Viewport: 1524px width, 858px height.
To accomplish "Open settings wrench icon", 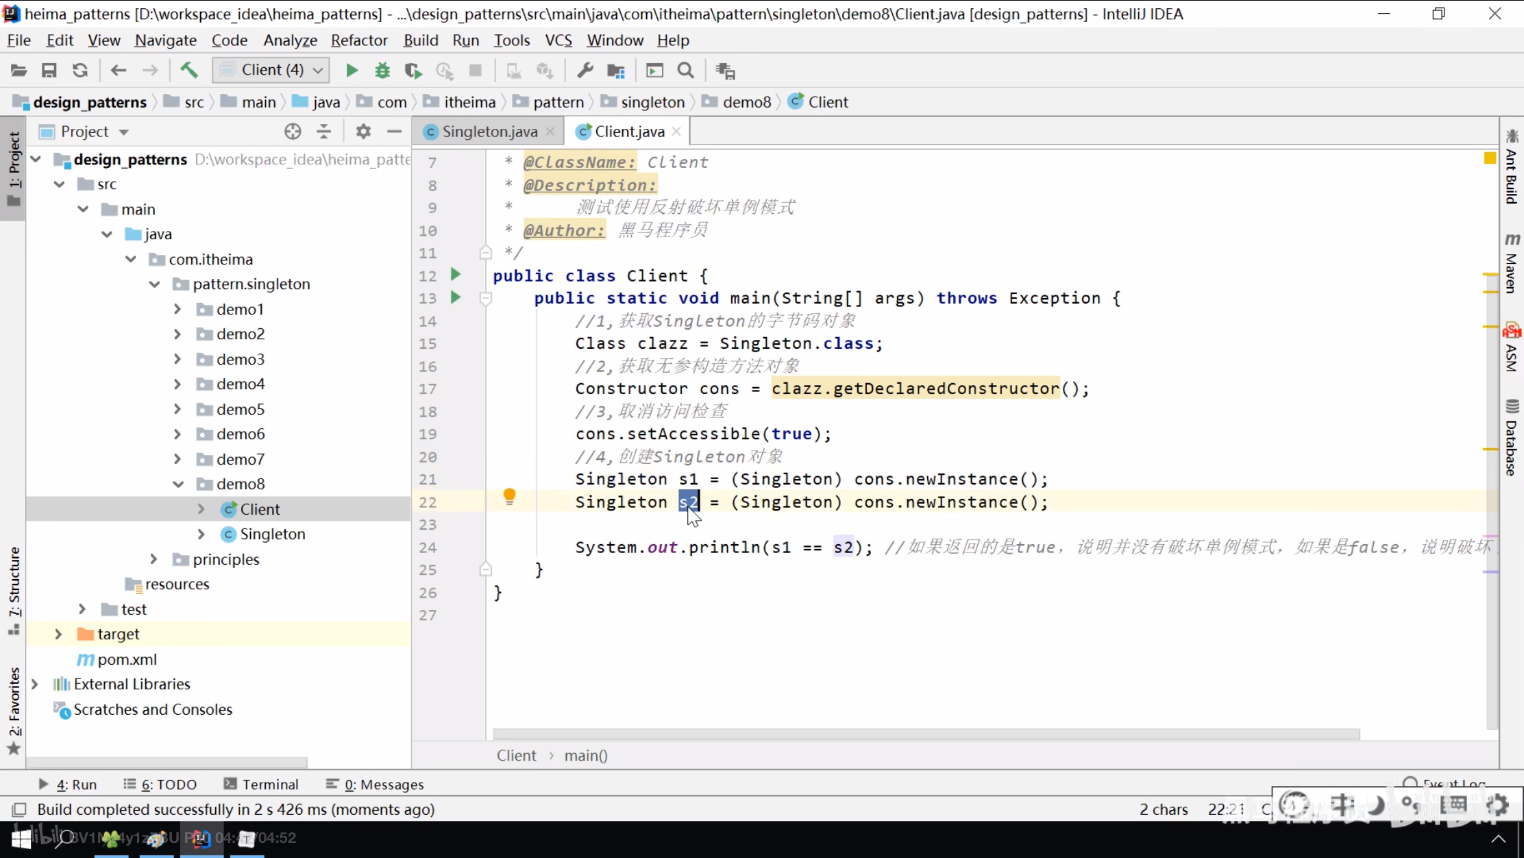I will coord(585,70).
